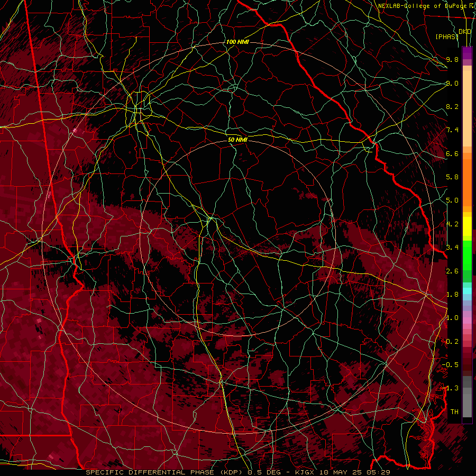Click the 5.0 value on the color scale
Screen dimensions: 476x476
452,200
